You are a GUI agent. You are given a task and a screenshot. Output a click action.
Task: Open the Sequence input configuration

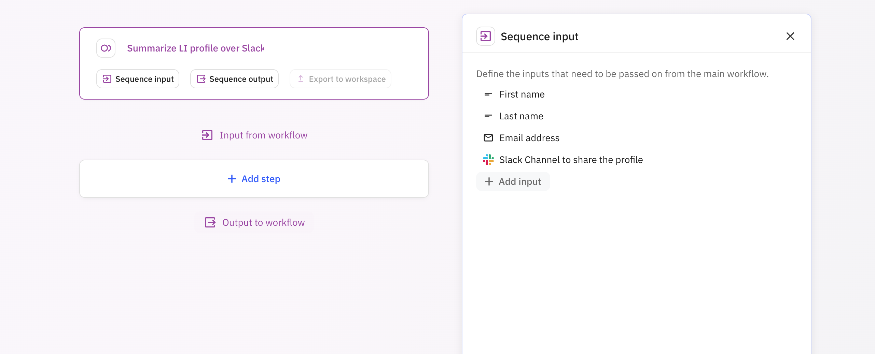tap(138, 79)
